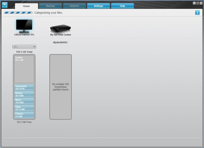Image resolution: width=204 pixels, height=148 pixels.
Task: Close the SmartWare window
Action: point(201,3)
